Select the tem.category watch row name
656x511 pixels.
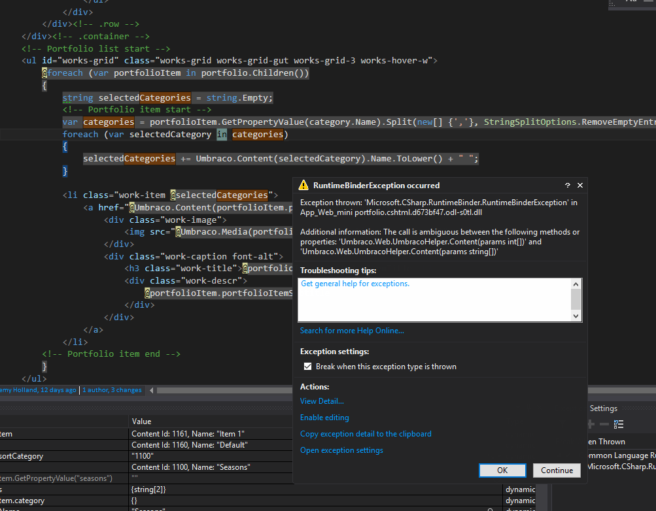coord(22,501)
